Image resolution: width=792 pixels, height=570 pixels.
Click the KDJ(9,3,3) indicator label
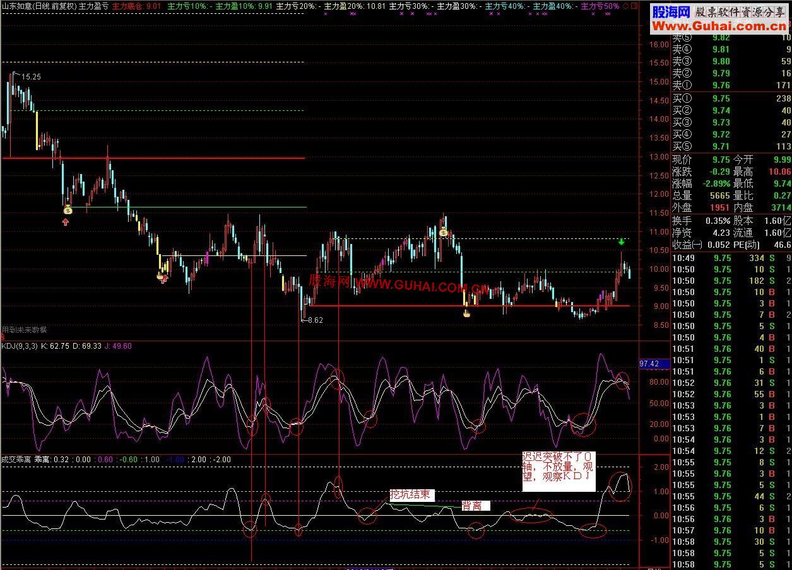tap(19, 346)
